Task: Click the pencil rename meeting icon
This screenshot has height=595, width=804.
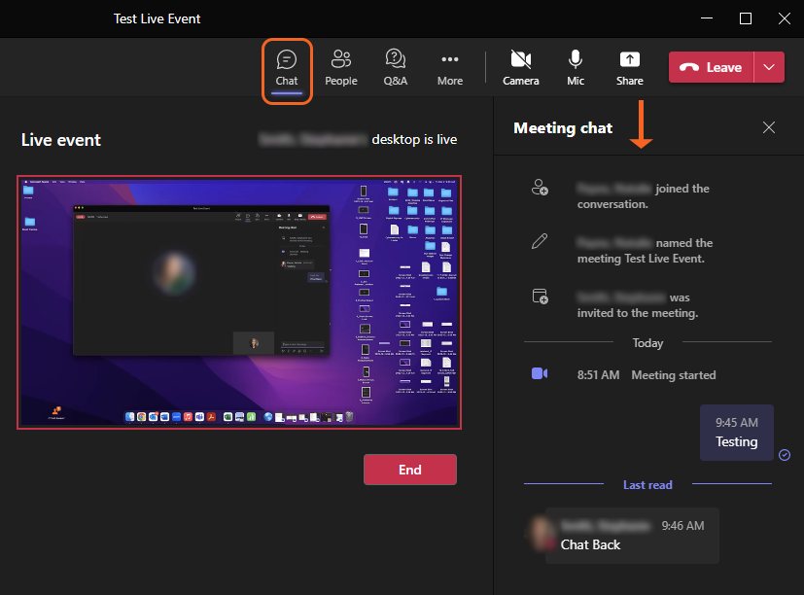Action: click(540, 243)
